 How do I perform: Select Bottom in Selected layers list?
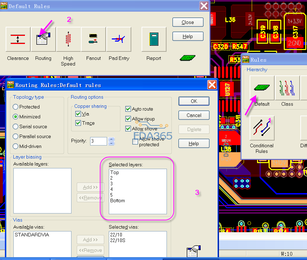[118, 200]
